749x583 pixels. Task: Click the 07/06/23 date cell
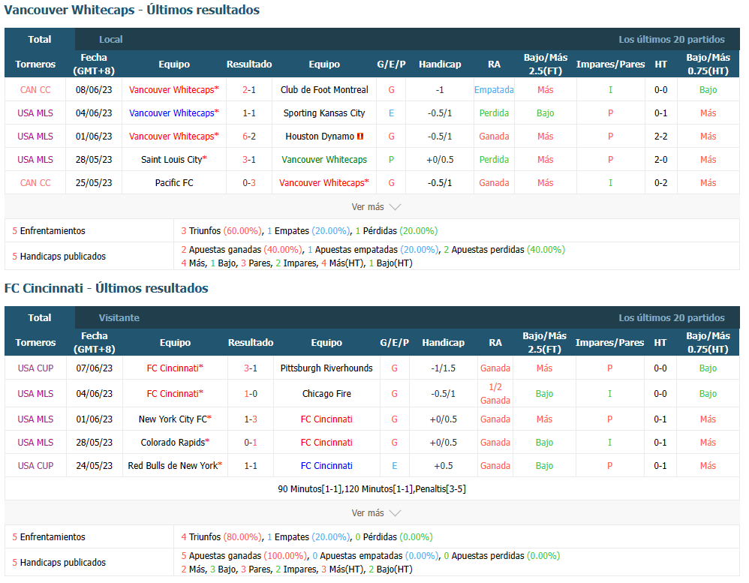click(95, 368)
